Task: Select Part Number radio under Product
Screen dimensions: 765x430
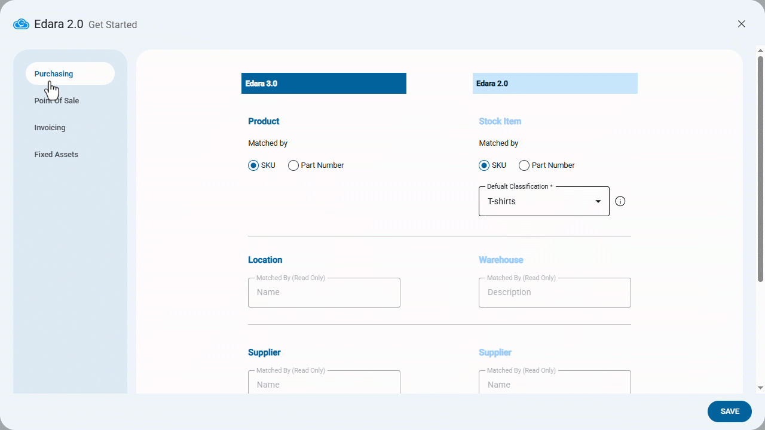Action: pyautogui.click(x=293, y=165)
